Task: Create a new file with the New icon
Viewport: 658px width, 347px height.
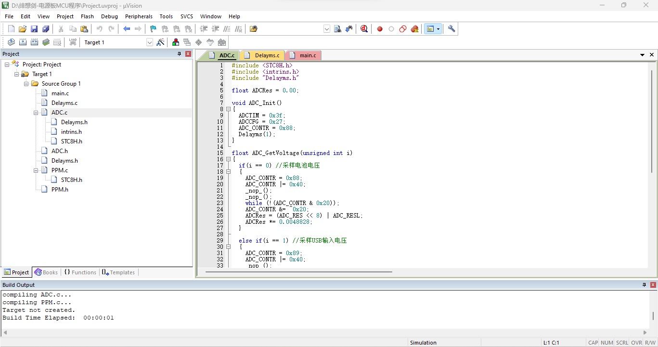Action: click(x=11, y=29)
